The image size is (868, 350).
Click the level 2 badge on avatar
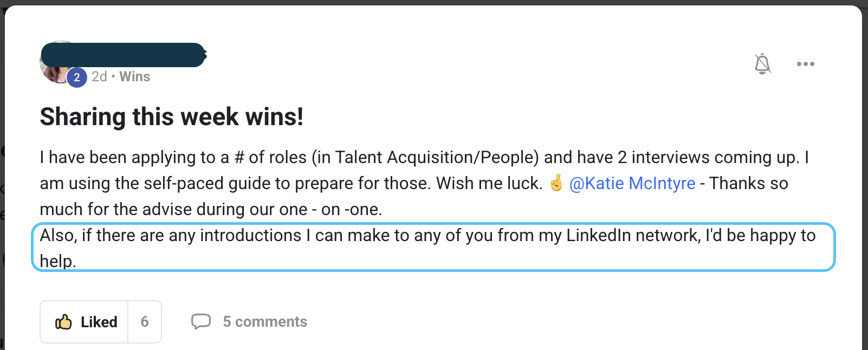pyautogui.click(x=77, y=77)
